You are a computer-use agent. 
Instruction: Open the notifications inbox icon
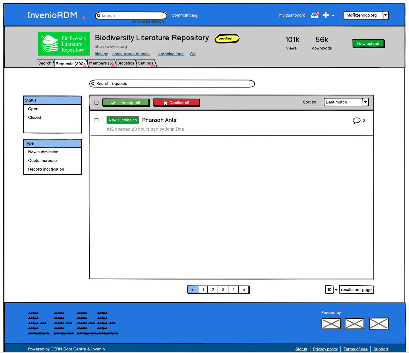point(314,15)
